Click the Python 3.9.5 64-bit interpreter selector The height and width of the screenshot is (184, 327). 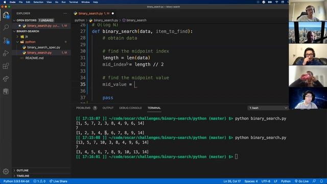16,181
